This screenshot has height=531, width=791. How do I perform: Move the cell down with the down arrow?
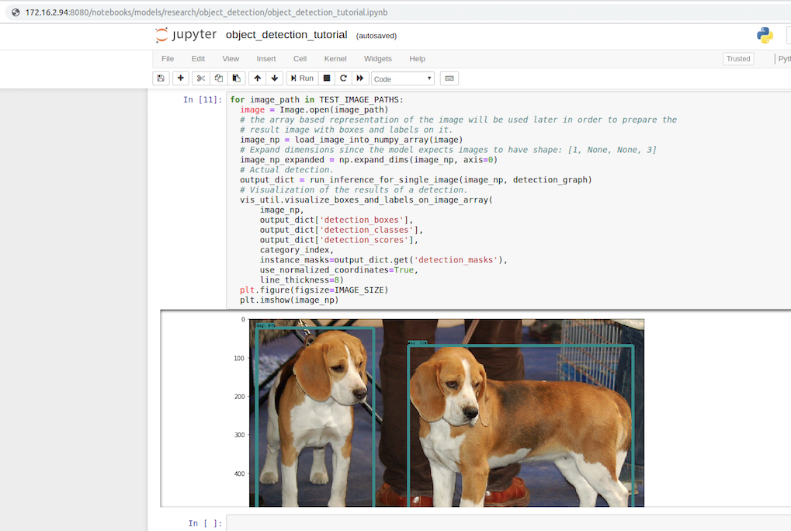274,78
